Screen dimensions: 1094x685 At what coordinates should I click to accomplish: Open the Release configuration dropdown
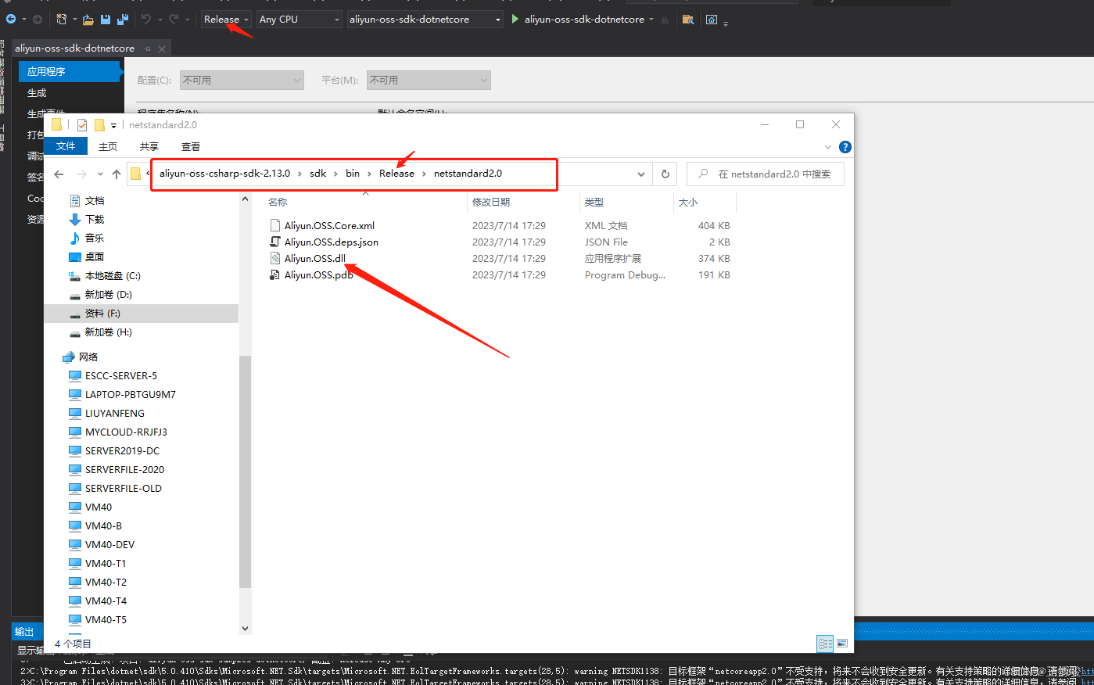click(226, 19)
